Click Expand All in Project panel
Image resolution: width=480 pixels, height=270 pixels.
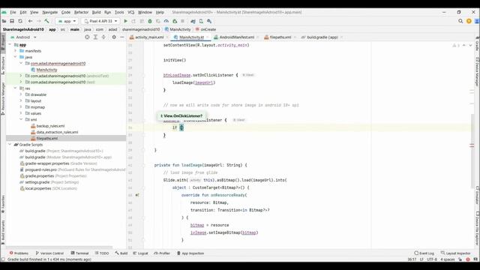click(x=95, y=37)
